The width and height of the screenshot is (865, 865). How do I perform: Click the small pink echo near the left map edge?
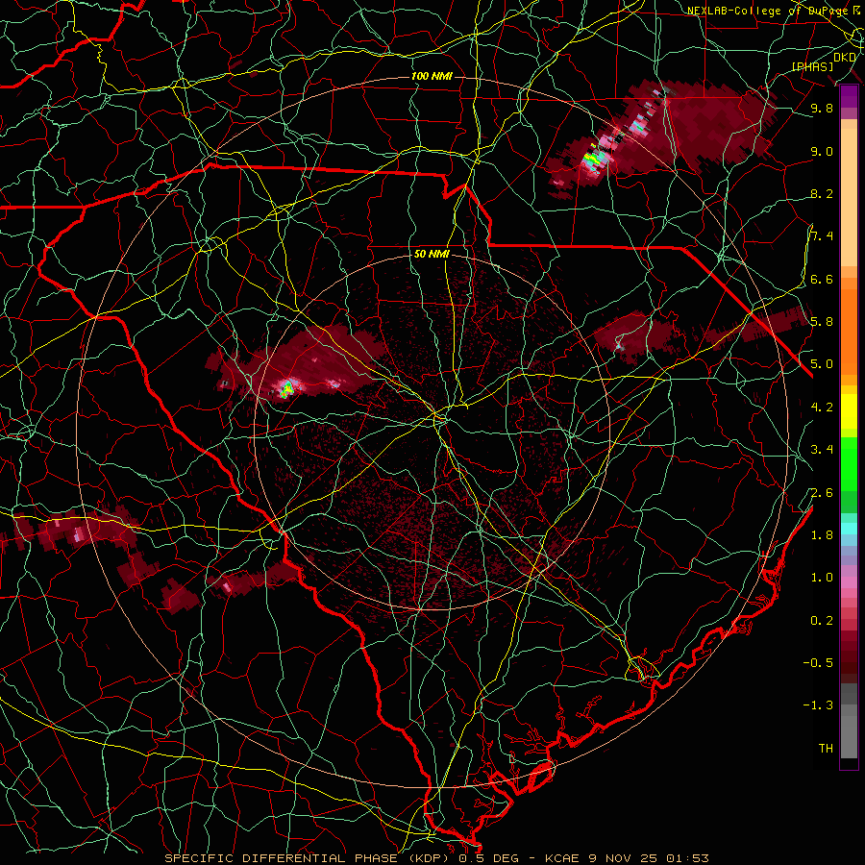(79, 533)
